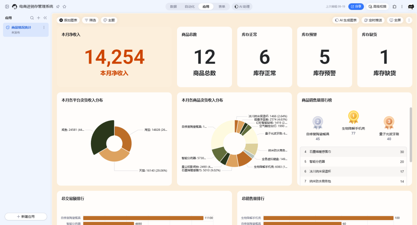
Task: Open more options for 商品情况统计
Action: coord(44,28)
